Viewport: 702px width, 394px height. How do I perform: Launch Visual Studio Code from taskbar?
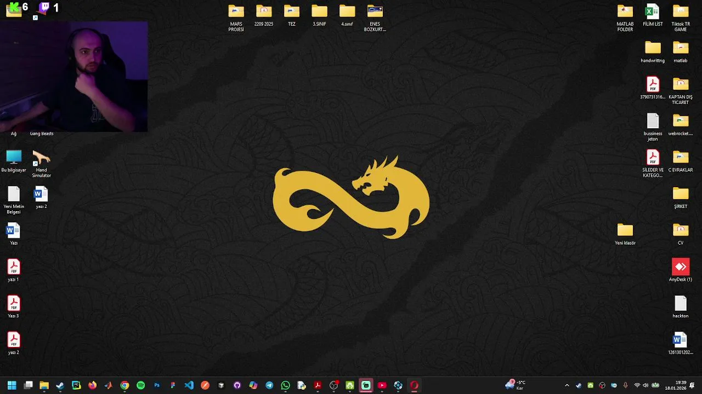(189, 385)
